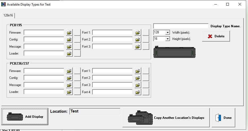This screenshot has width=248, height=131.
Task: Browse for PCB195 Firmware file
Action: (x=69, y=33)
